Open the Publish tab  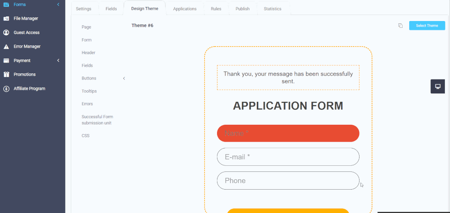pos(242,8)
